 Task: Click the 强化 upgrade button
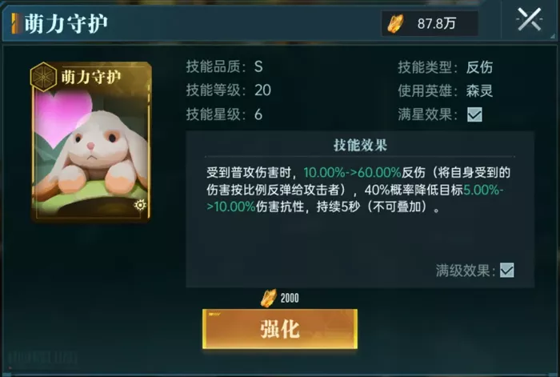click(x=280, y=329)
